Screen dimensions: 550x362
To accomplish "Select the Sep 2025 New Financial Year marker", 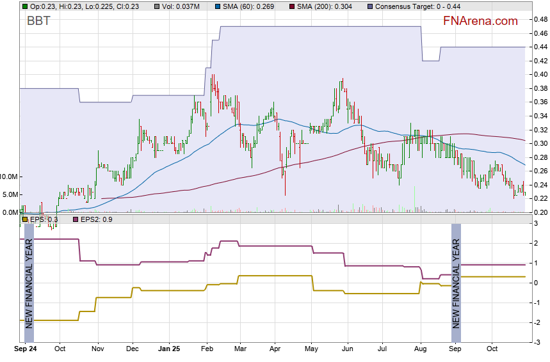I will 456,283.
